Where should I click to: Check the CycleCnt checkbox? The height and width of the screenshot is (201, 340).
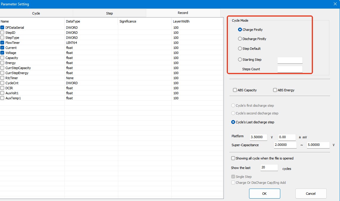point(2,83)
